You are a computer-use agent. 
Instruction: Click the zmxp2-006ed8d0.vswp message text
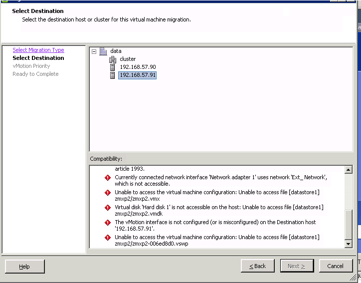(x=217, y=241)
